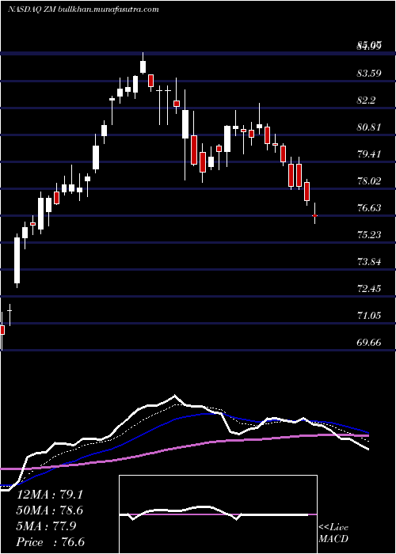This screenshot has width=396, height=554.
Task: Click the 69.66 price level label
Action: (x=369, y=343)
